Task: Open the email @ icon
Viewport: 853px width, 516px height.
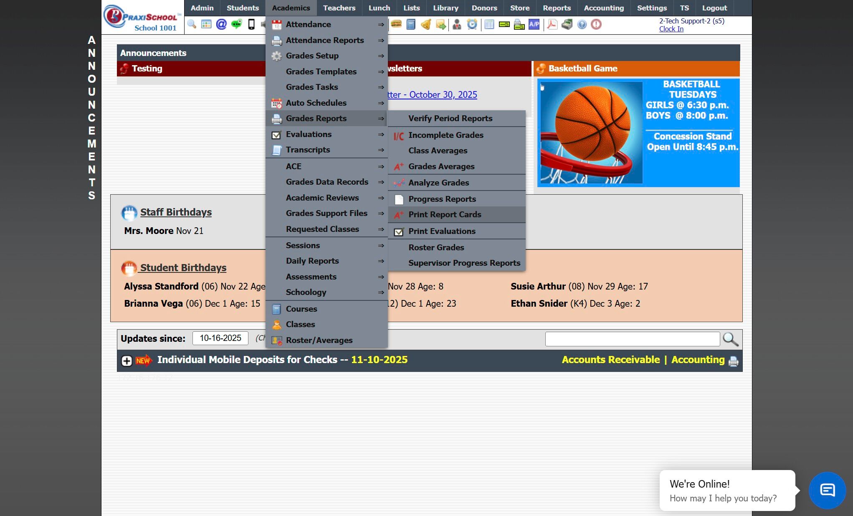Action: point(221,24)
